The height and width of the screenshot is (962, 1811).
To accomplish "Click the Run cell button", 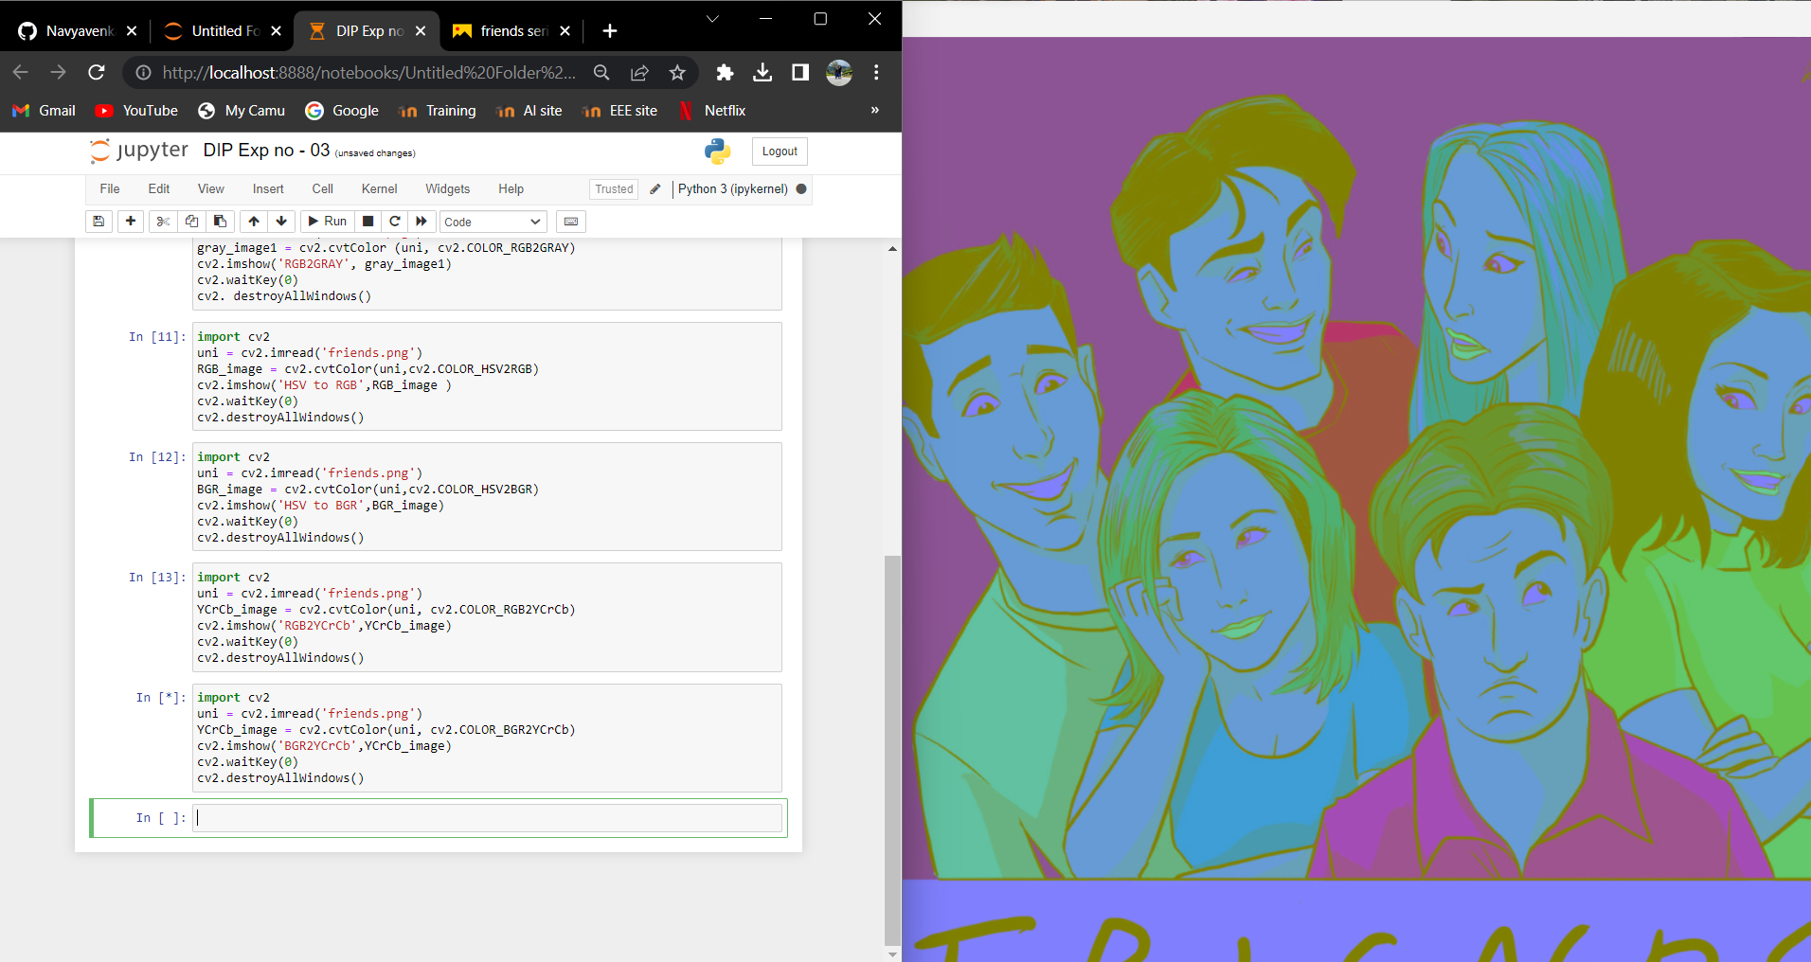I will (x=328, y=222).
